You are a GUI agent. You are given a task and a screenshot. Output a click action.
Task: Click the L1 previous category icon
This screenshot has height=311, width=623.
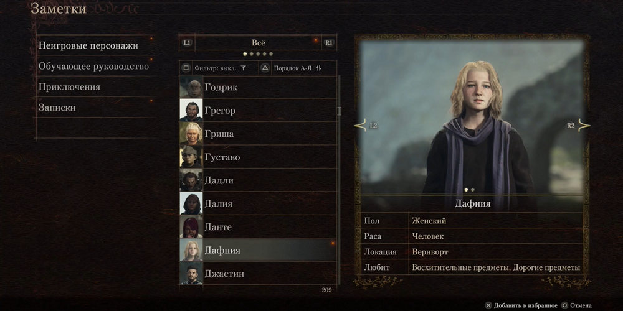(x=187, y=43)
